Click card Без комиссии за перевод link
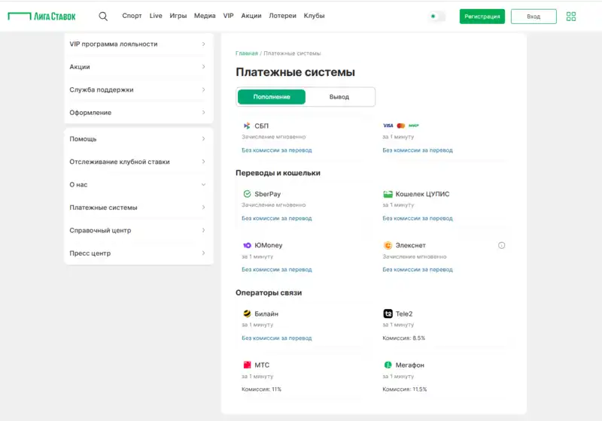This screenshot has height=421, width=602. tap(418, 150)
